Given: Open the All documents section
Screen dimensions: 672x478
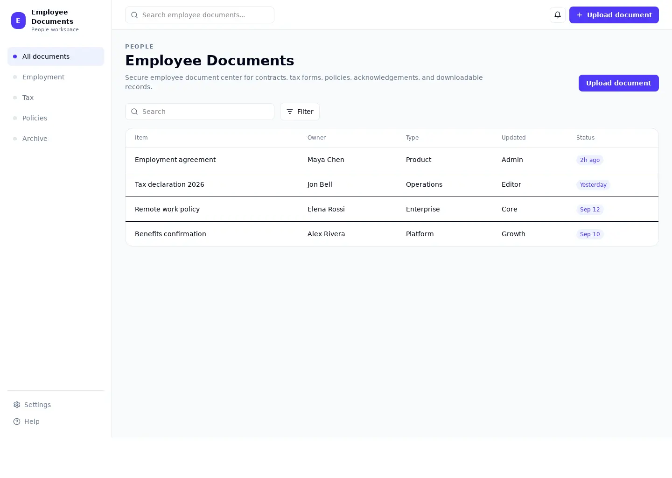Looking at the screenshot, I should pyautogui.click(x=56, y=56).
